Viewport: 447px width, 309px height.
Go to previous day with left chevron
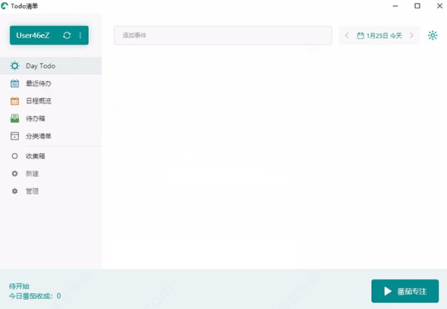347,36
